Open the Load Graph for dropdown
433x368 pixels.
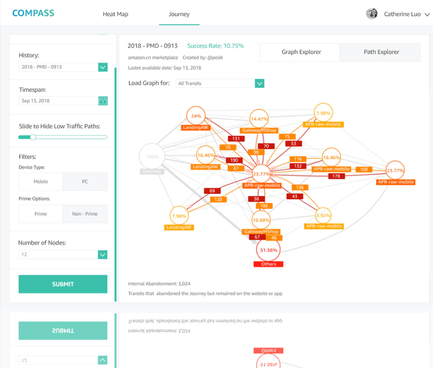[259, 84]
